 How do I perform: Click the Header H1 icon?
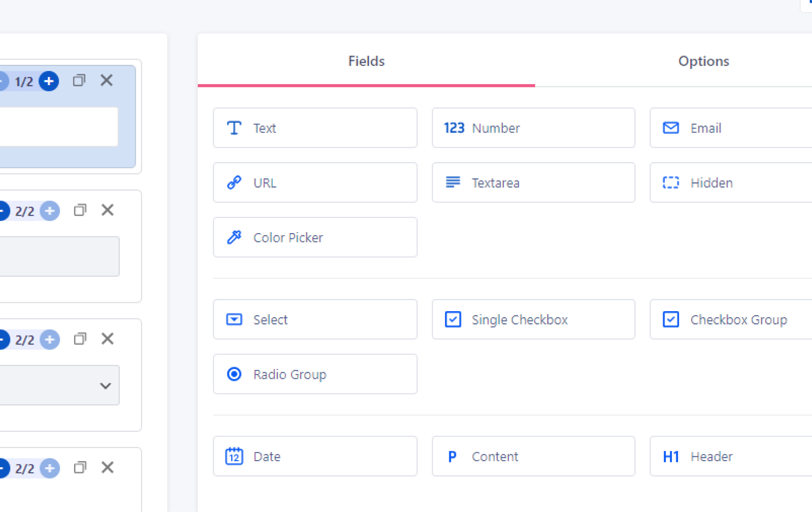click(x=671, y=456)
